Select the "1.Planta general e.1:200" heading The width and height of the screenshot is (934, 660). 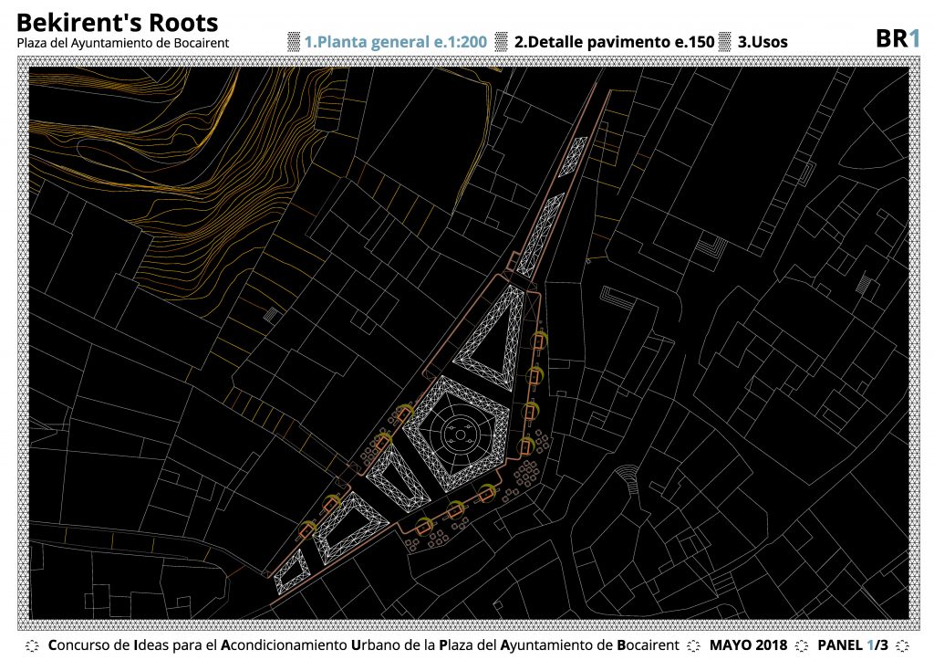[395, 41]
